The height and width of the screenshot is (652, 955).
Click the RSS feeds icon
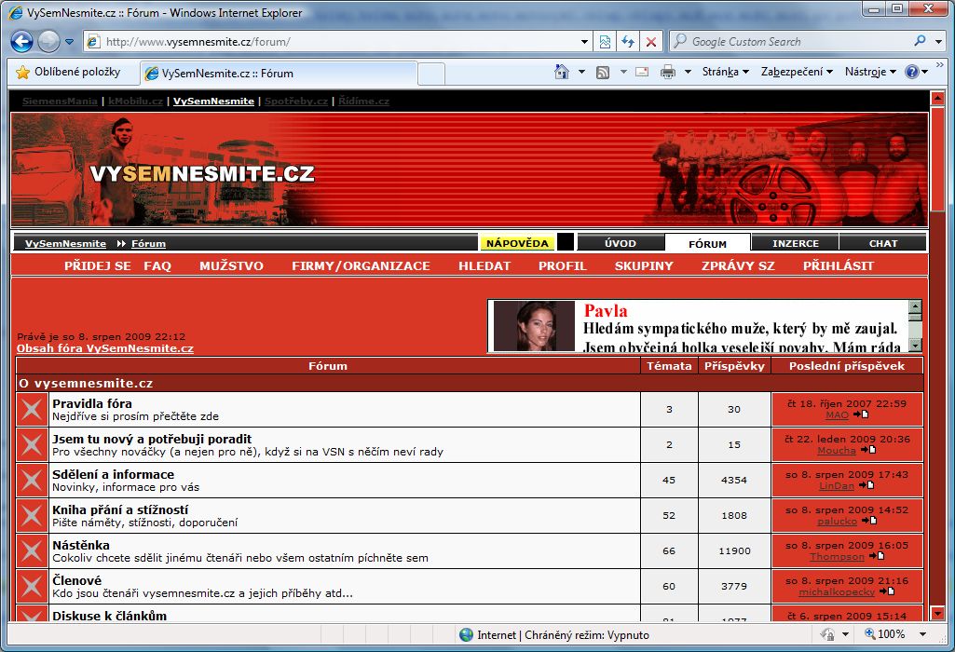coord(603,73)
